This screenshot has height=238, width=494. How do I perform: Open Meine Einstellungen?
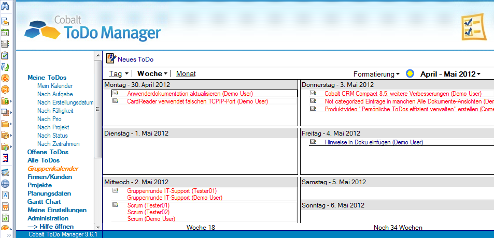tap(57, 210)
